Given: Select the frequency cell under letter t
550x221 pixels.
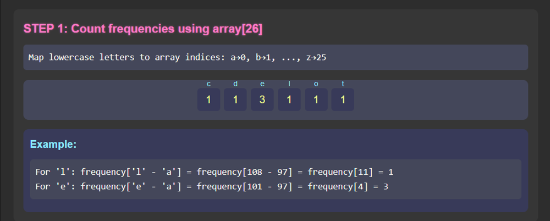Looking at the screenshot, I should click(x=343, y=100).
